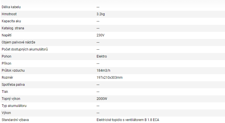This screenshot has width=225, height=123.
Task: Select the 184m3/h airflow value
Action: click(x=103, y=70)
